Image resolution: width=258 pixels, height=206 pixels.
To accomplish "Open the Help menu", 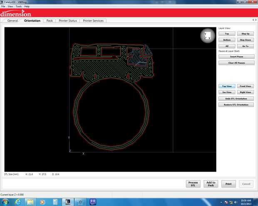I will point(27,6).
